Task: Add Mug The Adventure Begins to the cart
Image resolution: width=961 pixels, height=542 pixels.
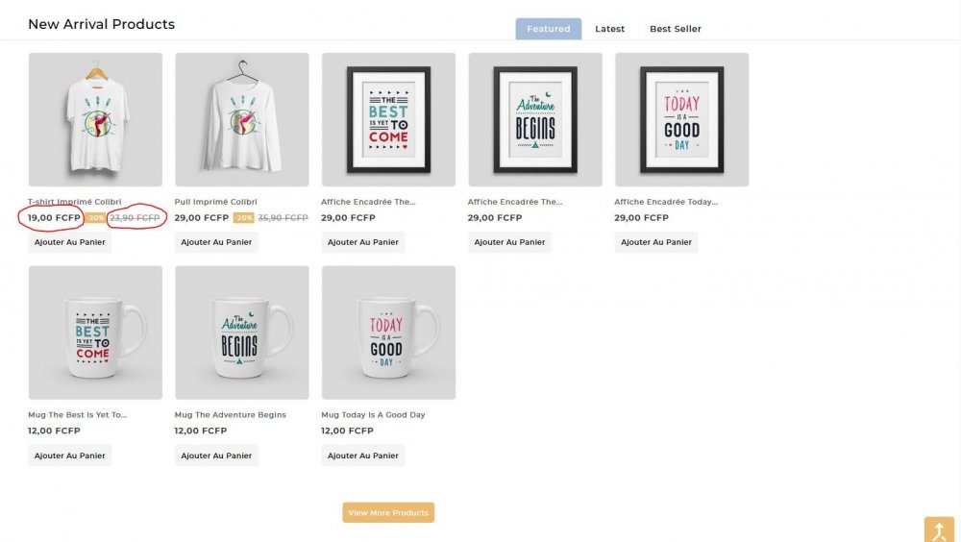Action: 216,456
